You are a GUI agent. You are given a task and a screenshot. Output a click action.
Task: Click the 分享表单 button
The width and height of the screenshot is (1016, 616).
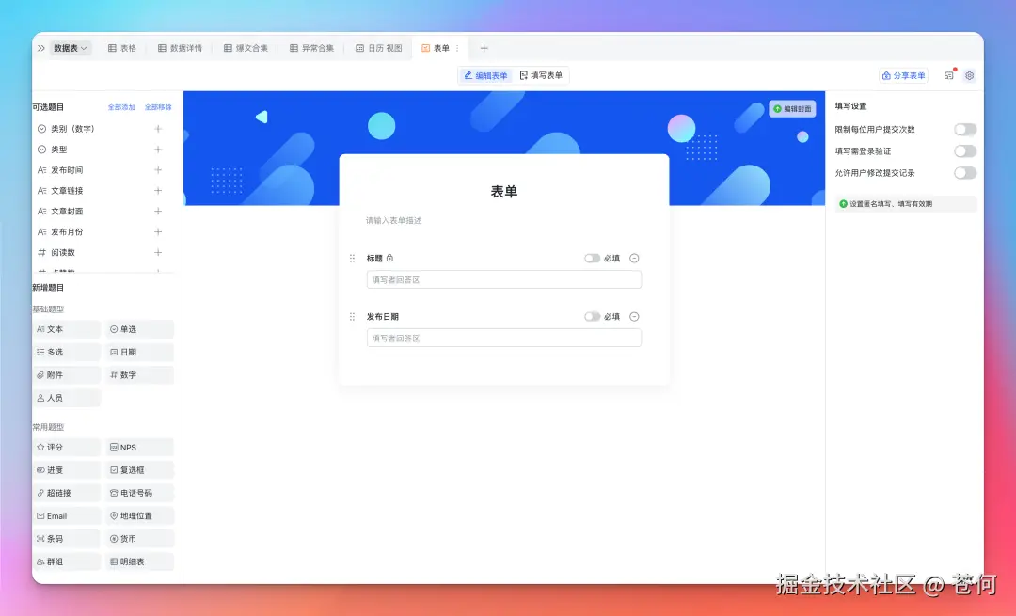pos(902,75)
